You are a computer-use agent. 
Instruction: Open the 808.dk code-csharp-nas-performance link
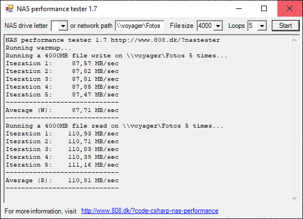150,211
